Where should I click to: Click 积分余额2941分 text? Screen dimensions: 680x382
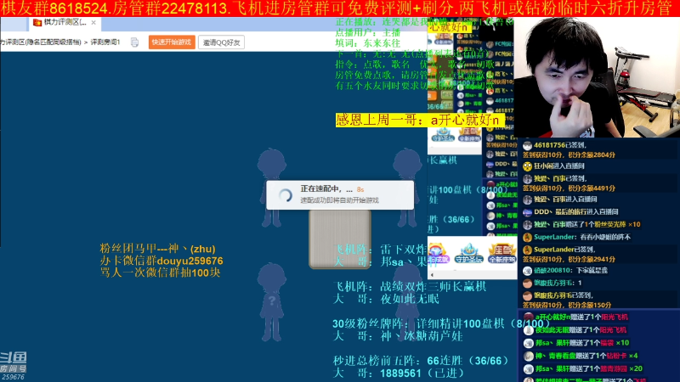pos(592,259)
